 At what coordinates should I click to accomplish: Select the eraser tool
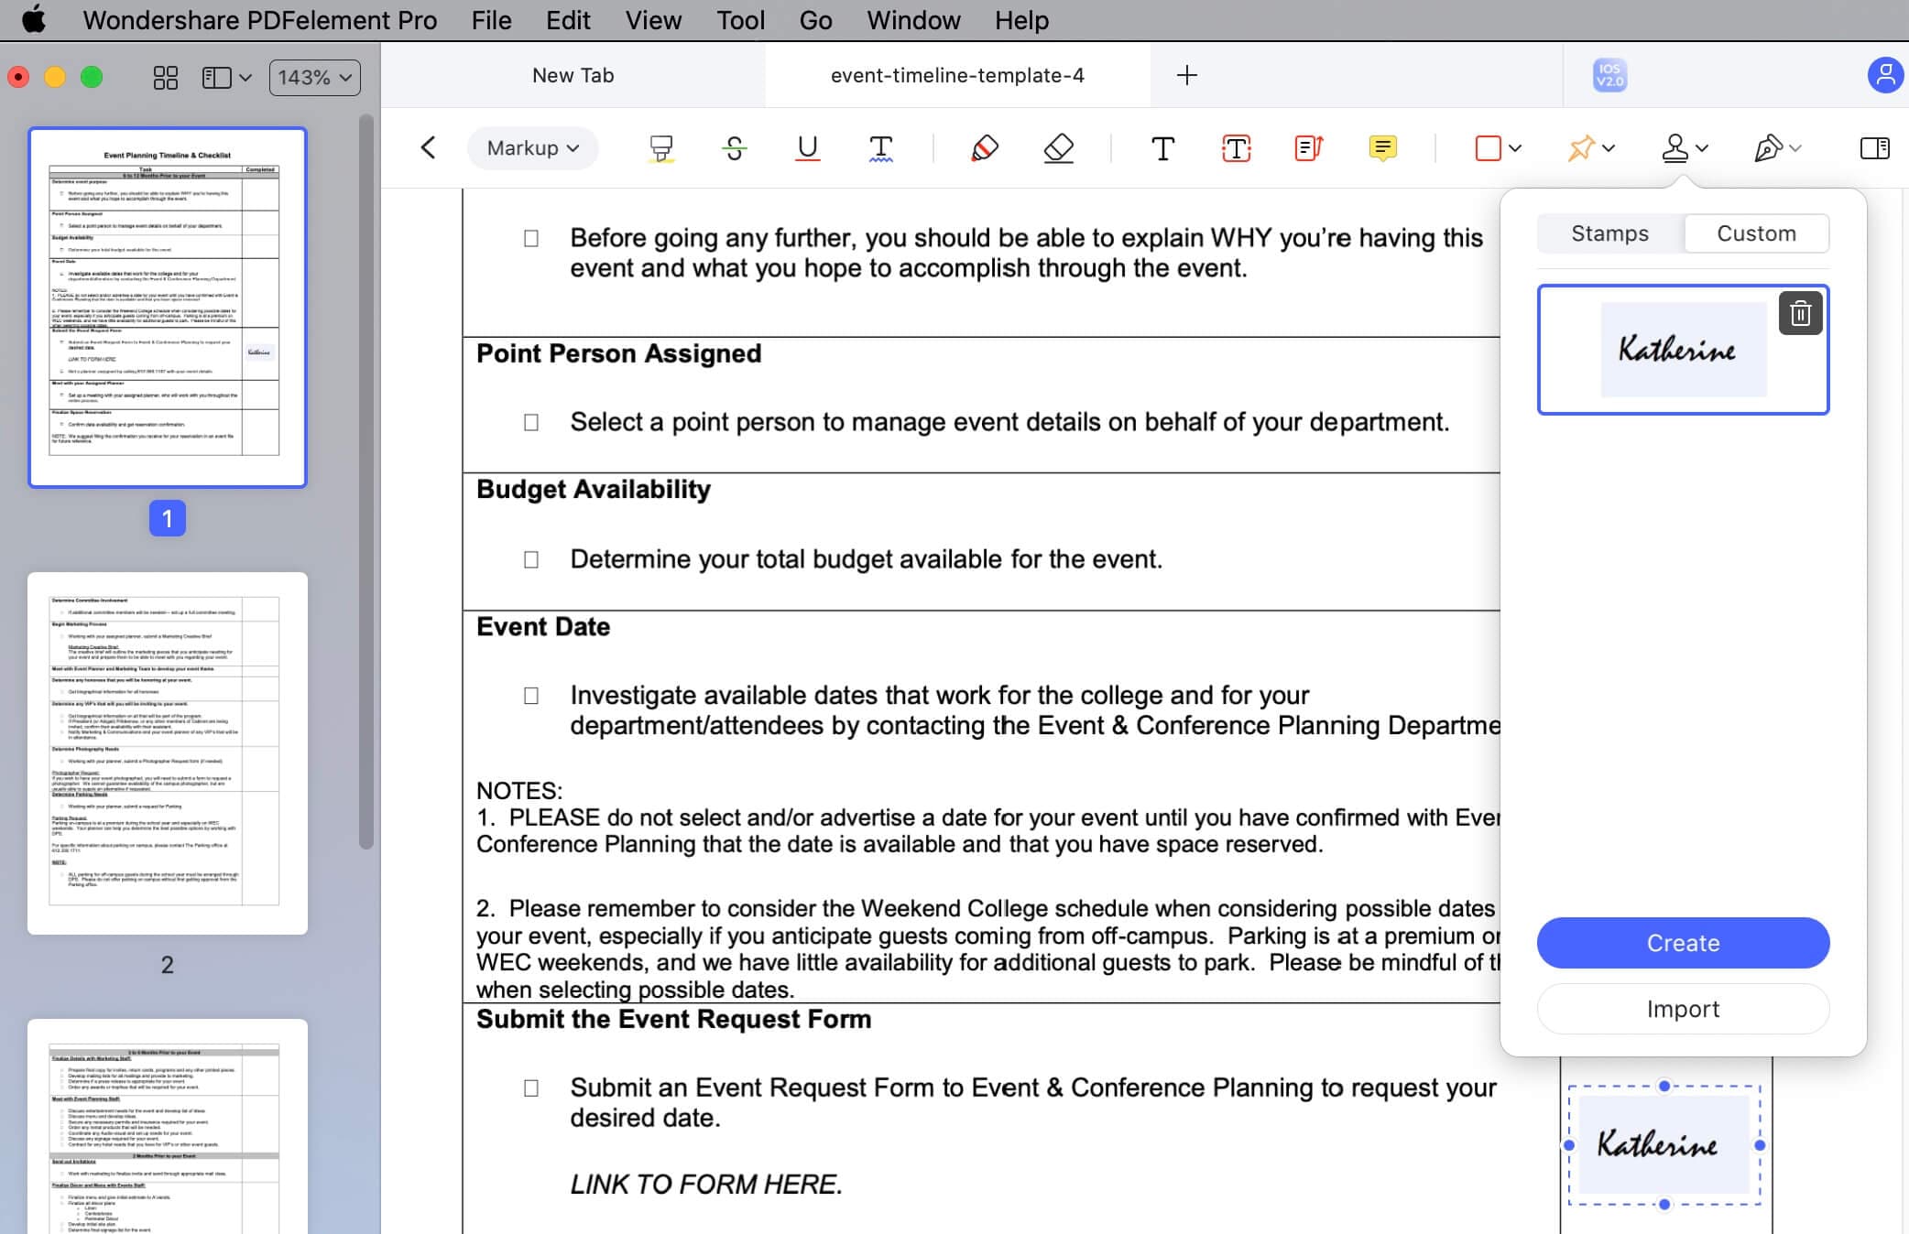coord(1058,148)
